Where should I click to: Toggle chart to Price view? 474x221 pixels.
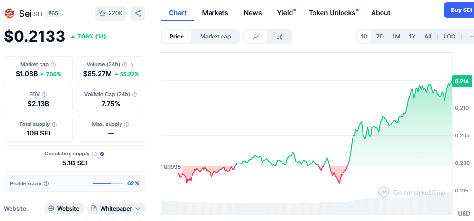(177, 37)
